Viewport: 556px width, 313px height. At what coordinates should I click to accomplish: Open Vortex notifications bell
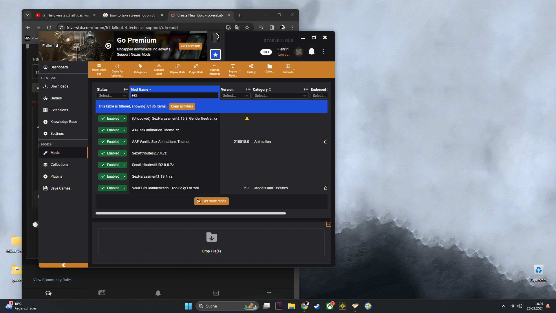click(x=312, y=52)
